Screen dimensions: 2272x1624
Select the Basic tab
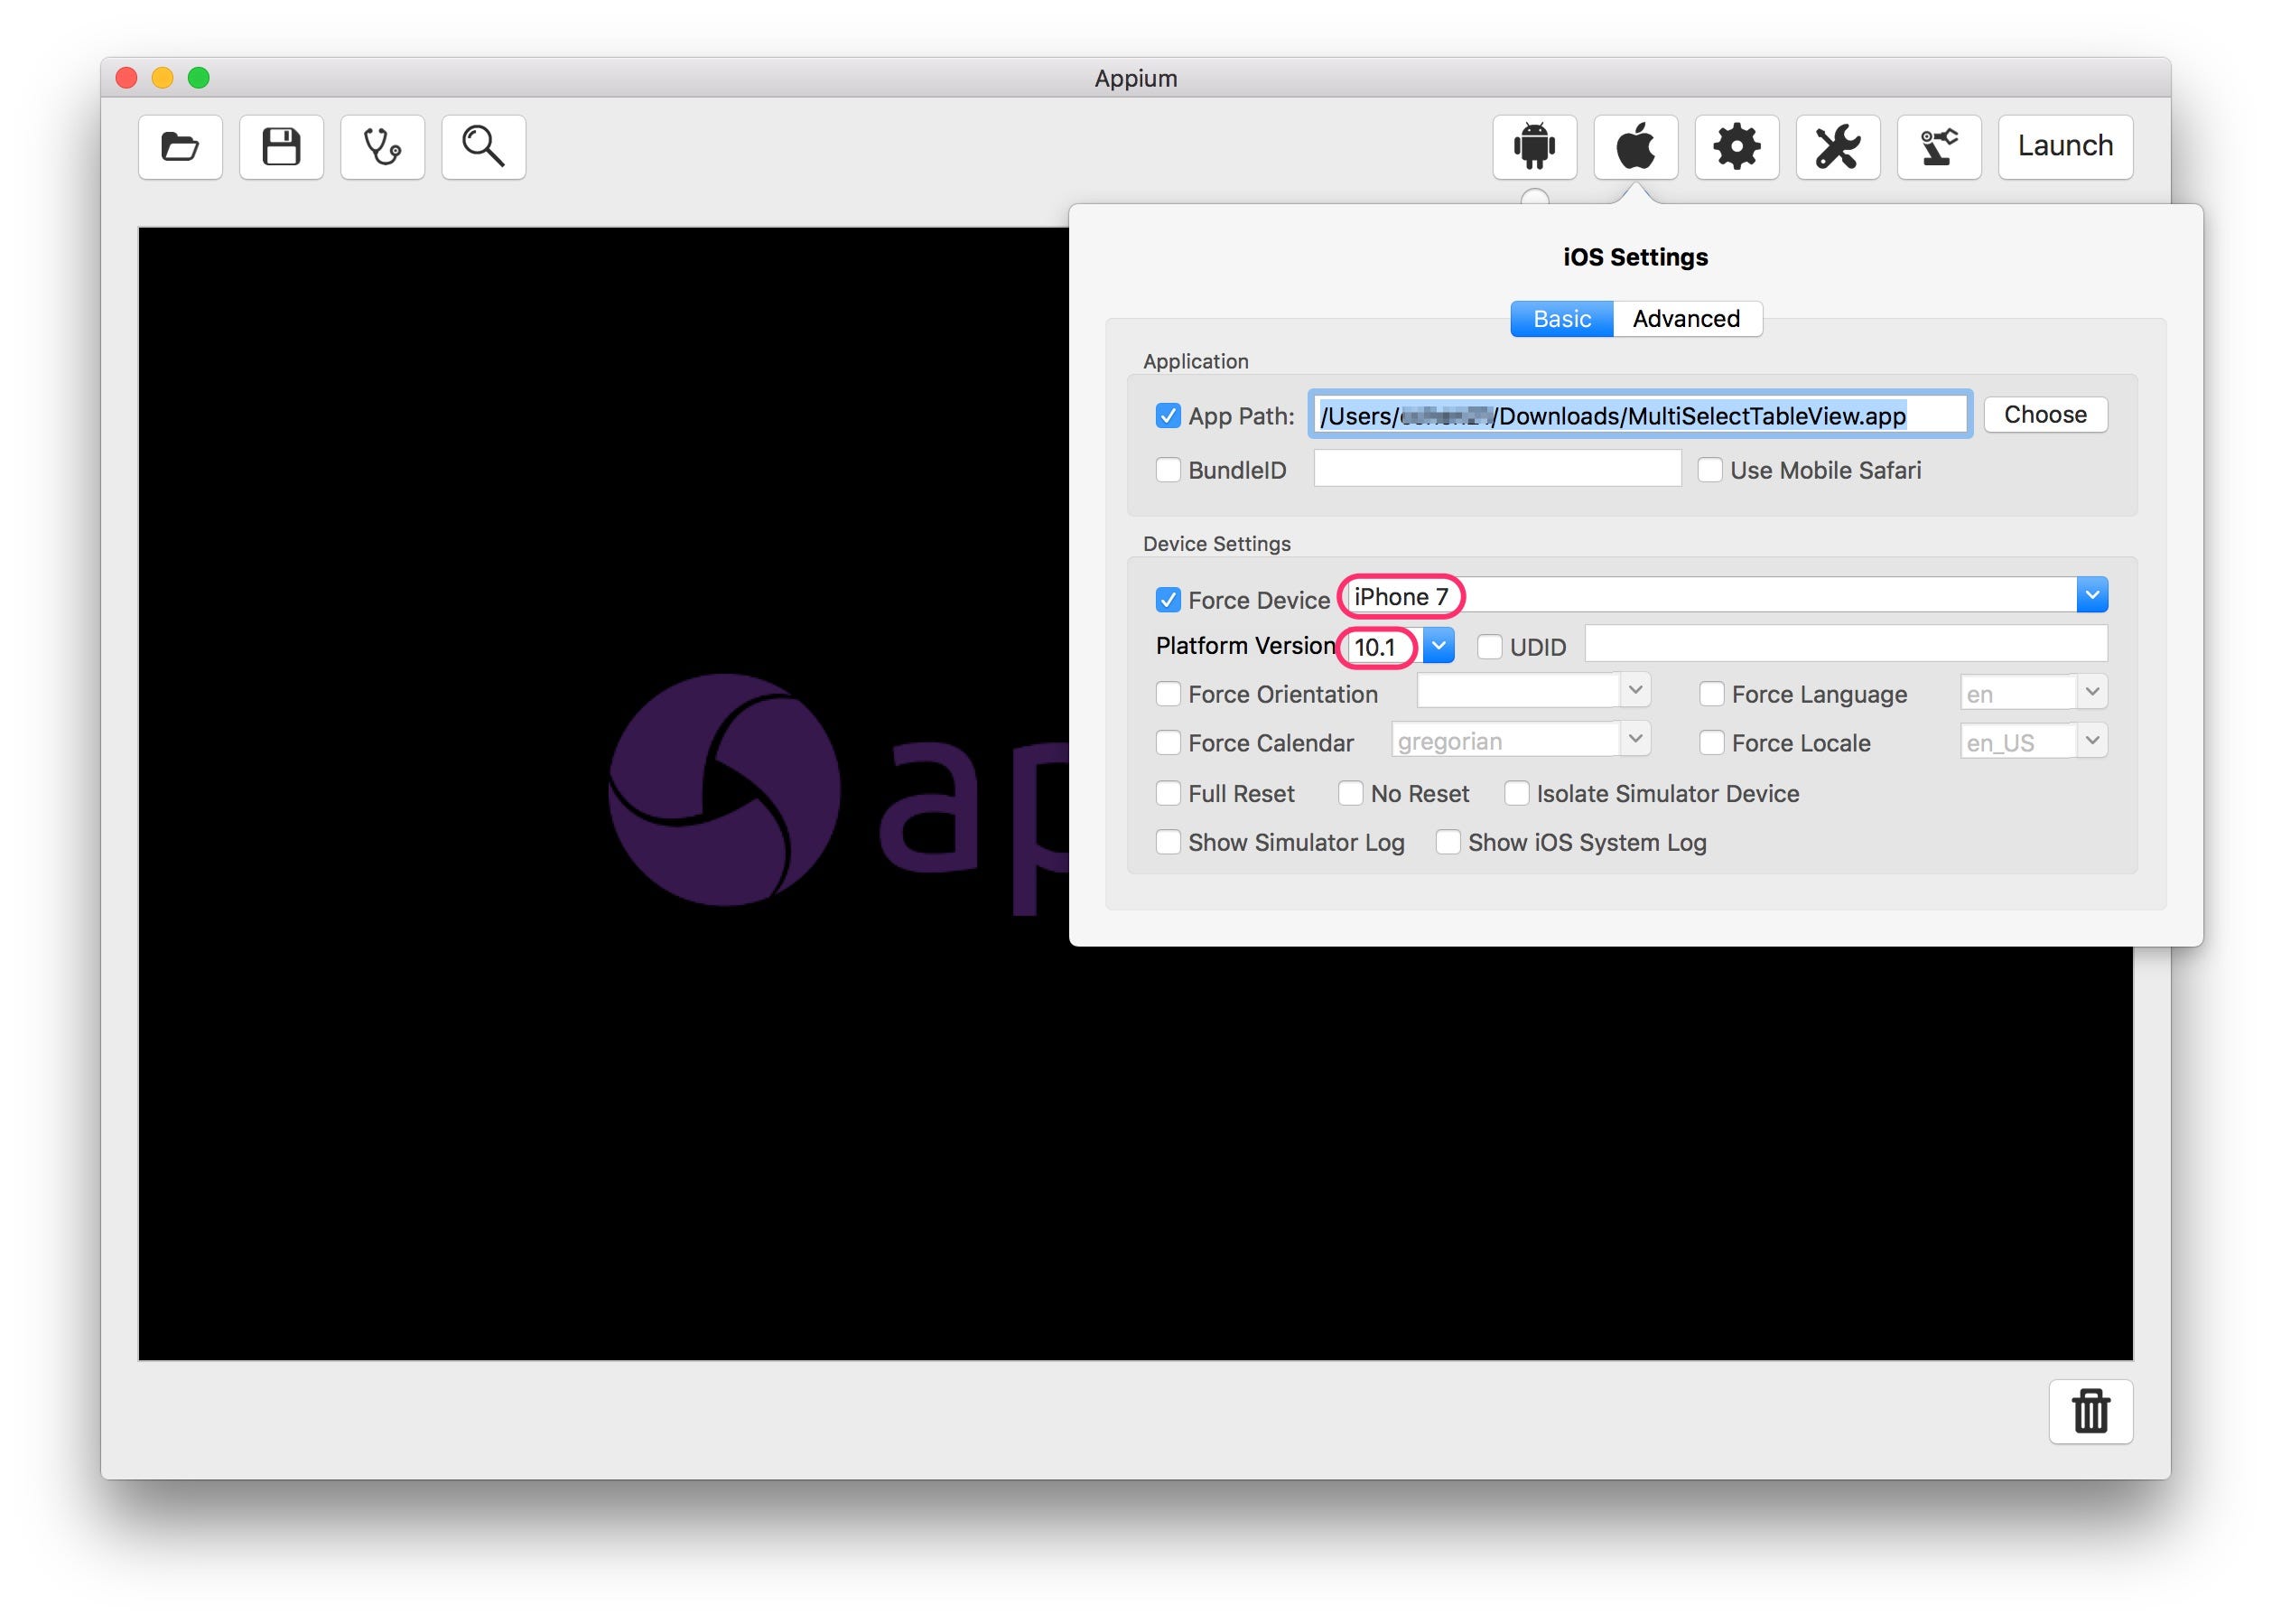[x=1560, y=319]
